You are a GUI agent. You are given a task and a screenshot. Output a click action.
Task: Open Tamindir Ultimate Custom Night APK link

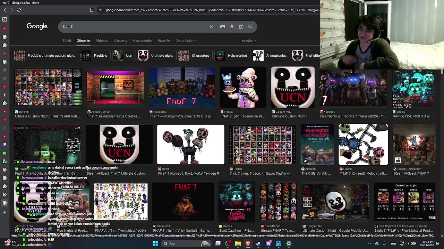click(x=47, y=116)
